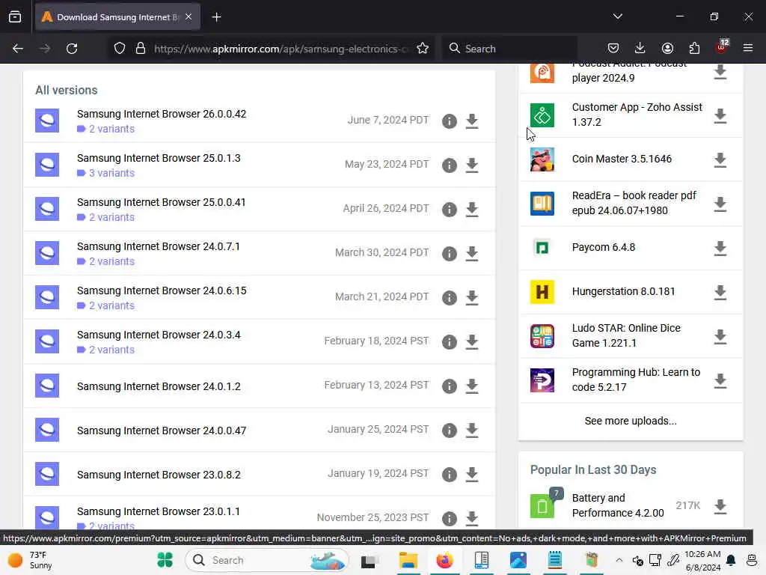Open info for Samsung Internet Browser 24.0.6.15
The height and width of the screenshot is (575, 766).
point(449,297)
